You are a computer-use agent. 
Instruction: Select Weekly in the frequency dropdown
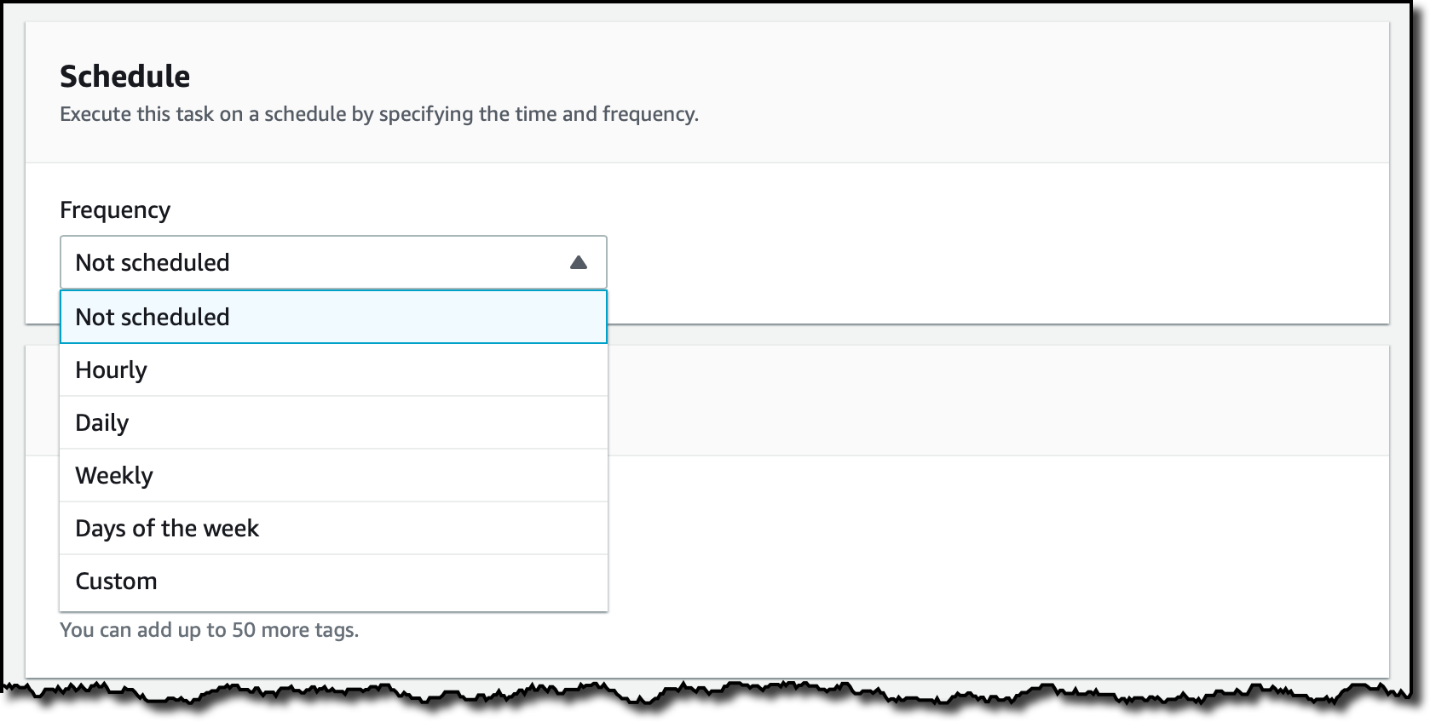click(x=333, y=476)
